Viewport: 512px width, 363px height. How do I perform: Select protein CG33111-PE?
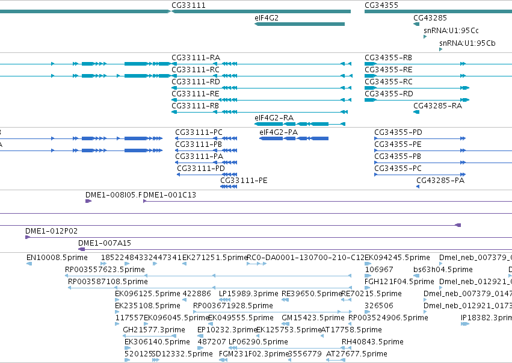[229, 187]
